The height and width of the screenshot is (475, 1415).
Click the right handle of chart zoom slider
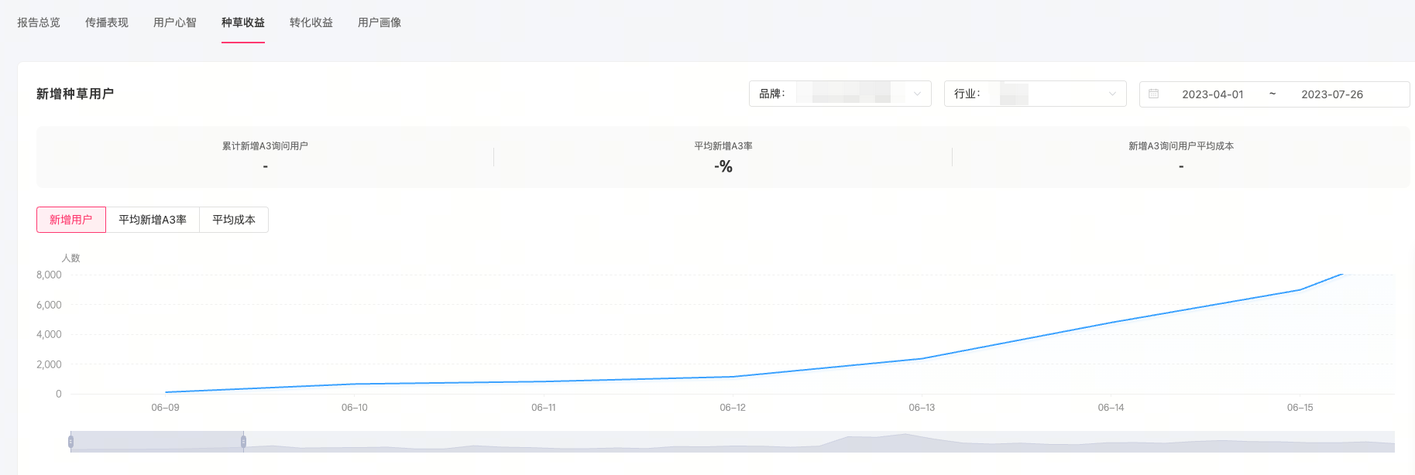coord(243,442)
